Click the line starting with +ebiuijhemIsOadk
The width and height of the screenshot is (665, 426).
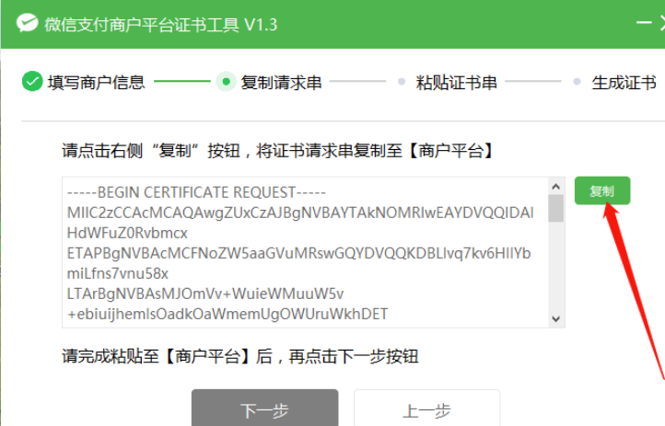pyautogui.click(x=227, y=314)
